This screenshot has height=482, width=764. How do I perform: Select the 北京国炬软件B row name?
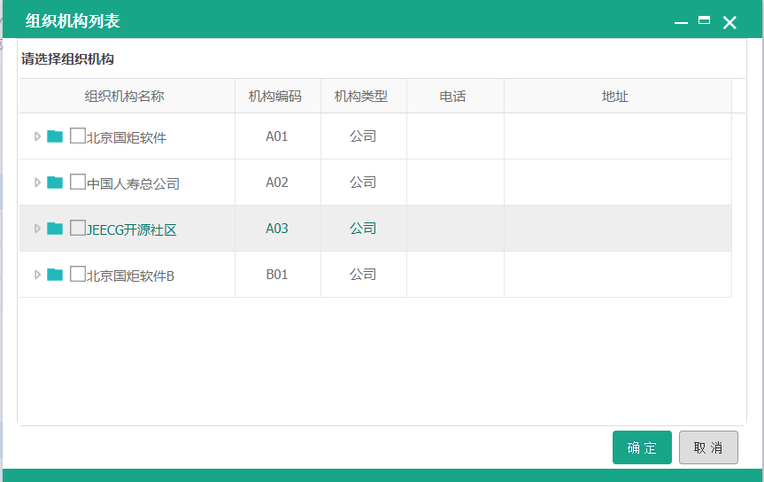[131, 276]
